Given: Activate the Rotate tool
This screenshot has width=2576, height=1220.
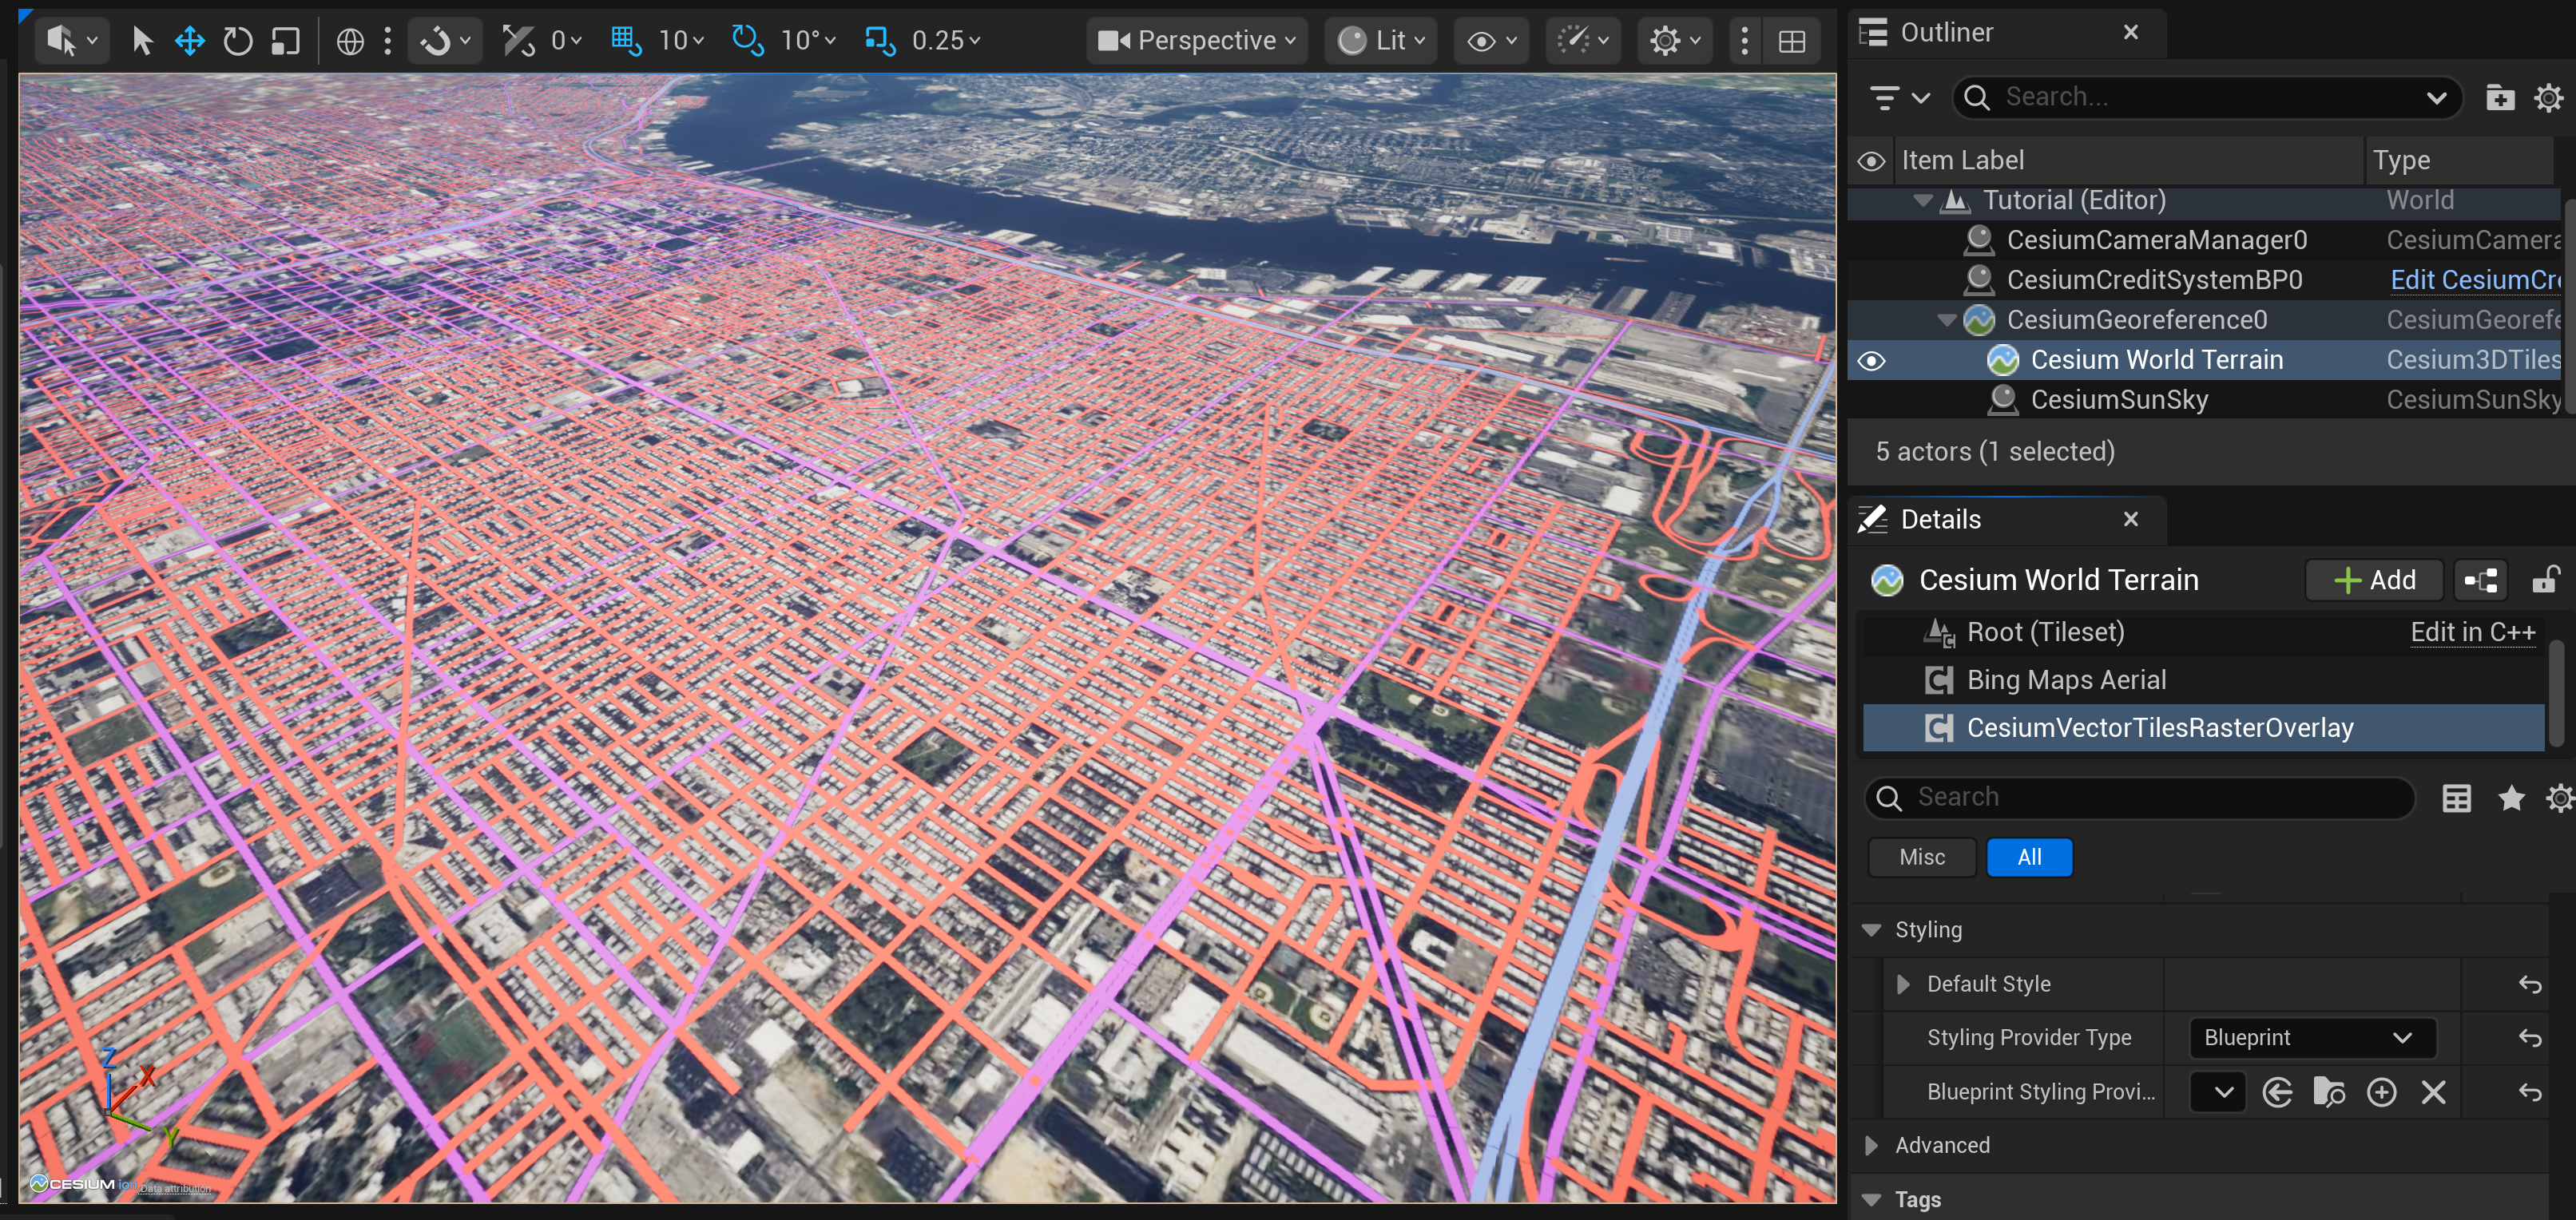Looking at the screenshot, I should (x=237, y=41).
